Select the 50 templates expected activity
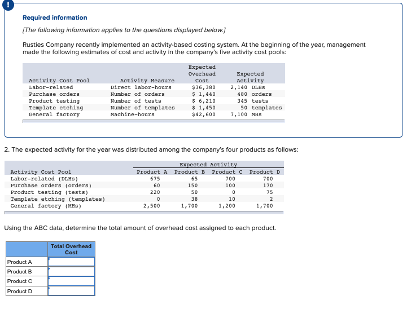 click(x=261, y=108)
